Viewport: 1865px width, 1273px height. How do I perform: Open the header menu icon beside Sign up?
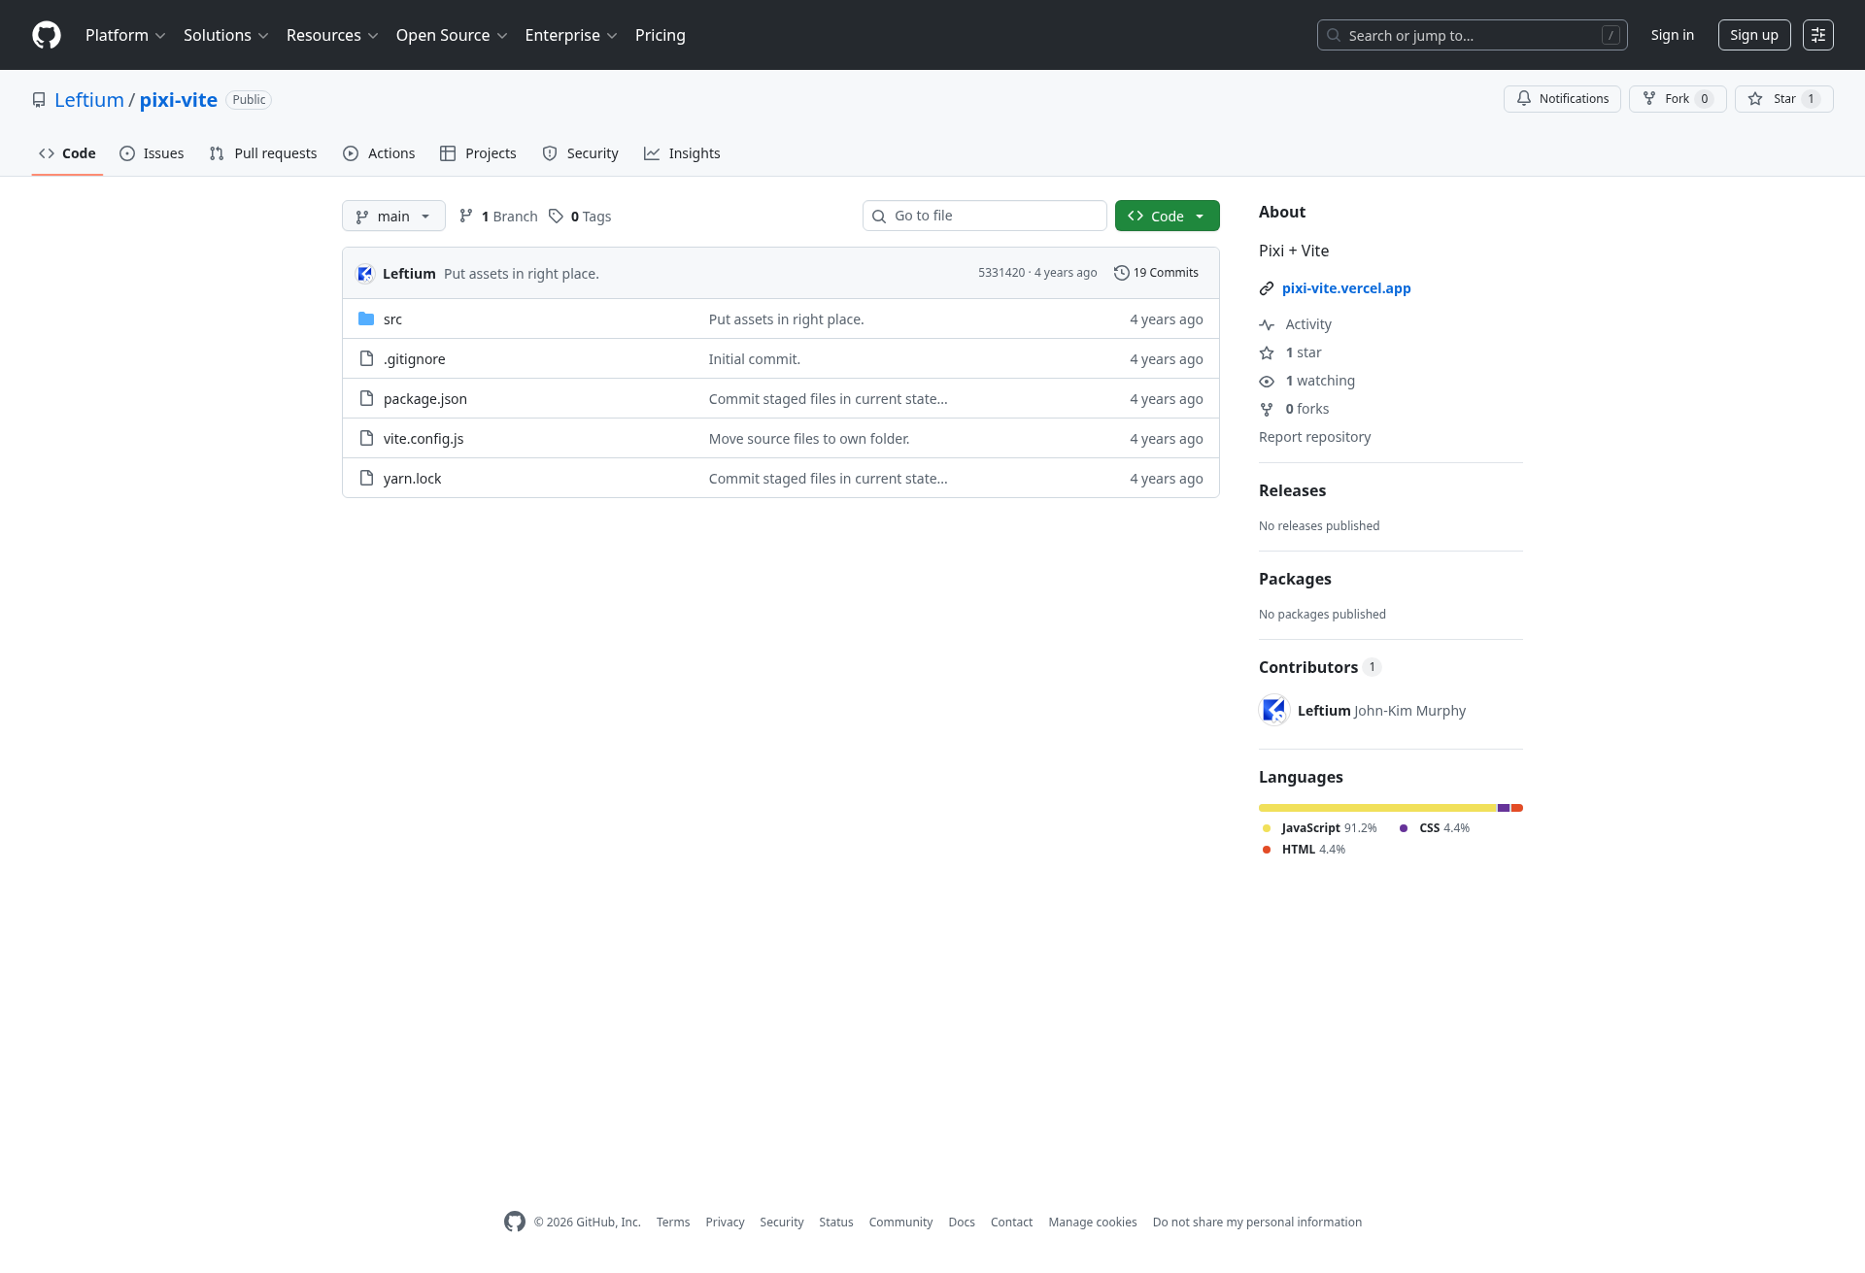tap(1818, 35)
